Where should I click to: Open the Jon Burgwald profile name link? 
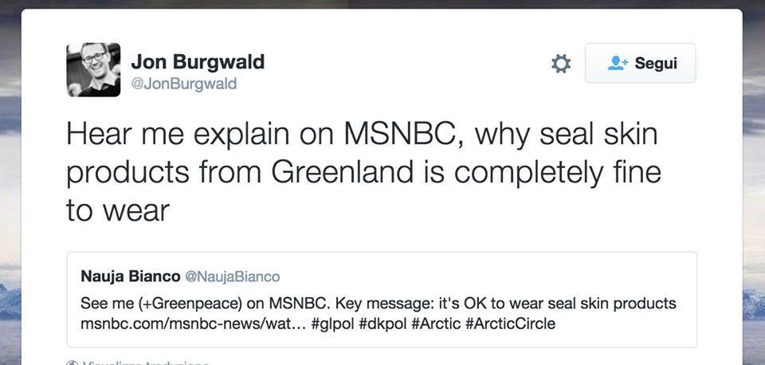click(197, 61)
